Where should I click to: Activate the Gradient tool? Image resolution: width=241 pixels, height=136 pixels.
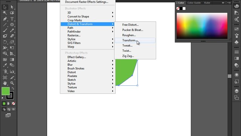(12, 60)
